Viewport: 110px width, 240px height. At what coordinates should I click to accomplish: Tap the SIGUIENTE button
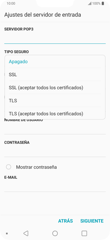coord(92,221)
